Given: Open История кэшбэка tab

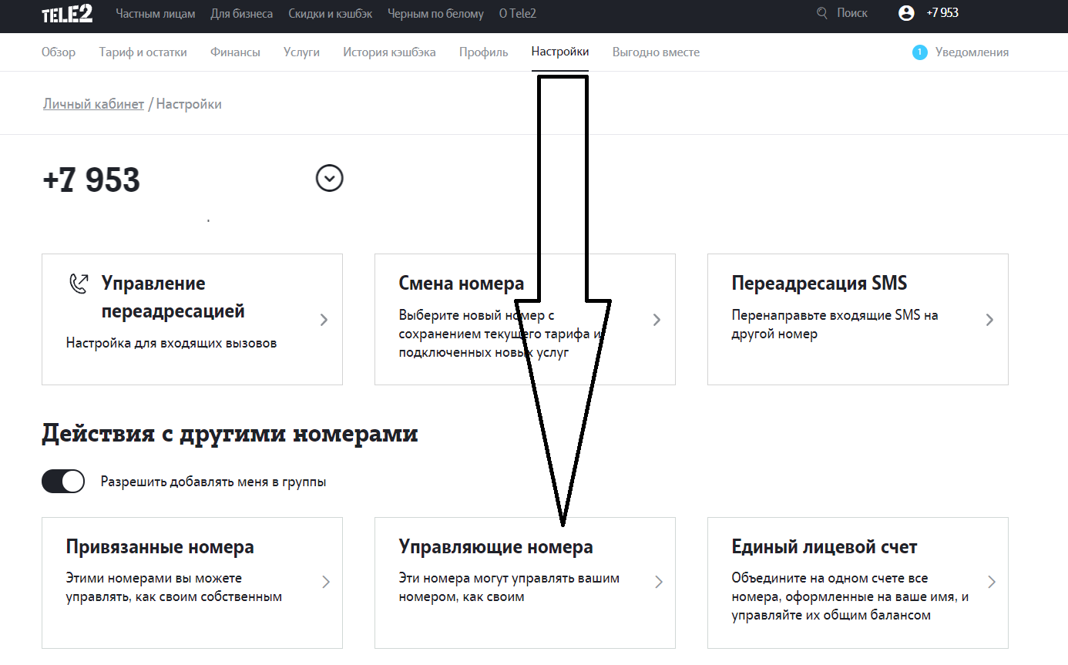Looking at the screenshot, I should [x=389, y=52].
